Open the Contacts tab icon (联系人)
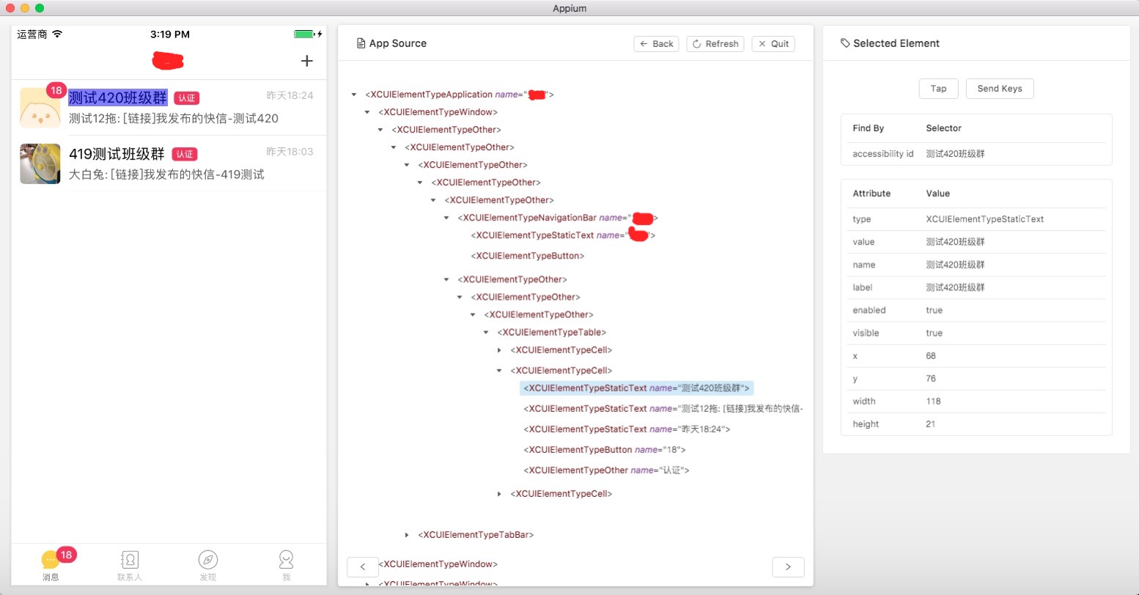 point(130,561)
